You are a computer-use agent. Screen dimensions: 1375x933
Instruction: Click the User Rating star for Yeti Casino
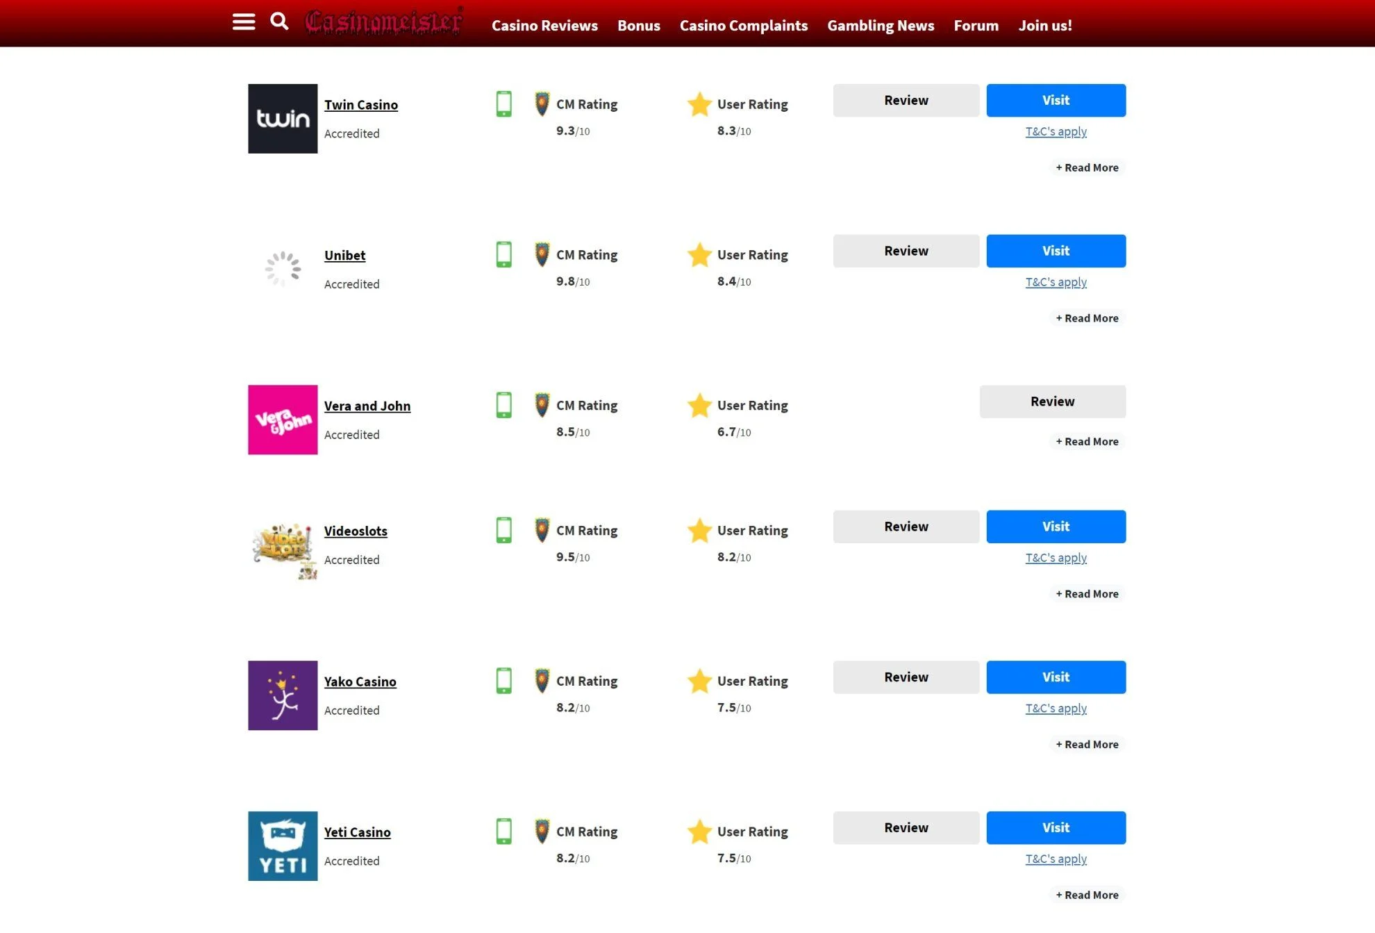(x=699, y=832)
